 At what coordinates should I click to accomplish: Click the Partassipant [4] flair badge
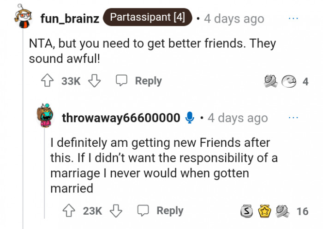[x=148, y=18]
